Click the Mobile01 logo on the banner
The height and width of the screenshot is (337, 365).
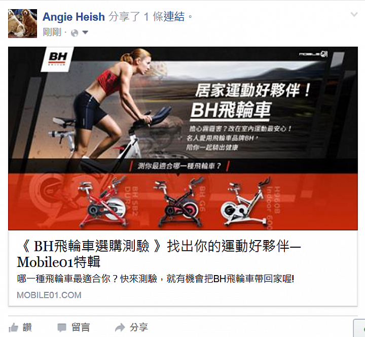tap(313, 54)
